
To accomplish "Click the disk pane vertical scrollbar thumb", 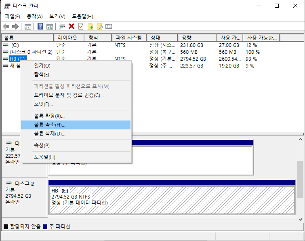I will click(300, 179).
